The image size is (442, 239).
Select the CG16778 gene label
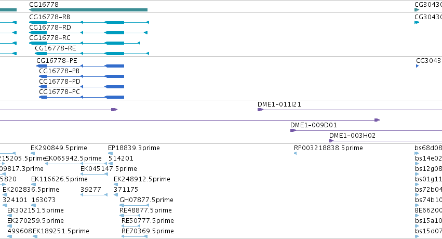(x=44, y=5)
